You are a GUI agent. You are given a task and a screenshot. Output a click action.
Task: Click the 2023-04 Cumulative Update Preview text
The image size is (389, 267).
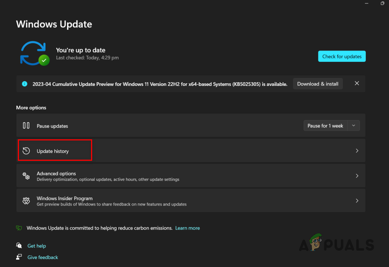(x=160, y=84)
